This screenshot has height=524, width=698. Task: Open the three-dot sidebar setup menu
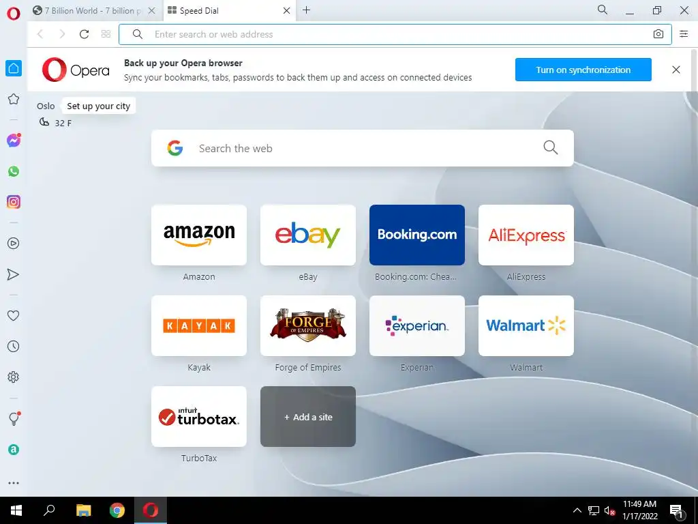(14, 483)
